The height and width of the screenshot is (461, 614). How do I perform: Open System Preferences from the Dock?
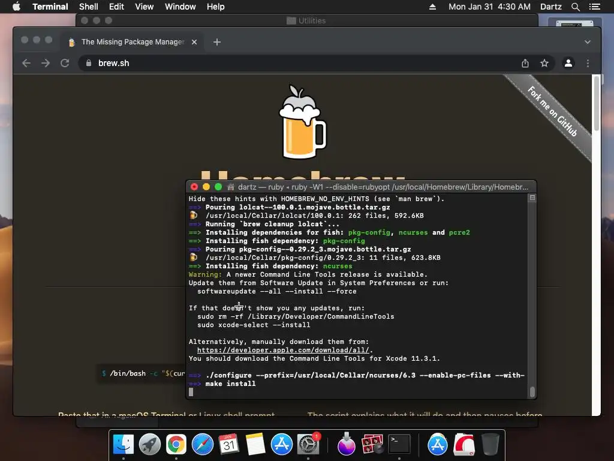[x=308, y=444]
